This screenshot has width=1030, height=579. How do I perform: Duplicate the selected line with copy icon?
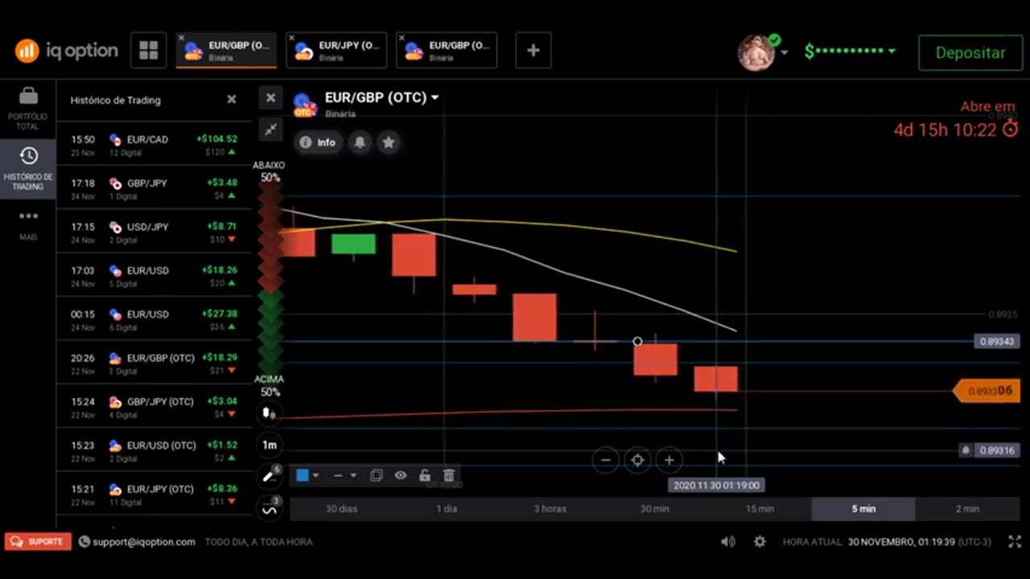click(x=376, y=475)
